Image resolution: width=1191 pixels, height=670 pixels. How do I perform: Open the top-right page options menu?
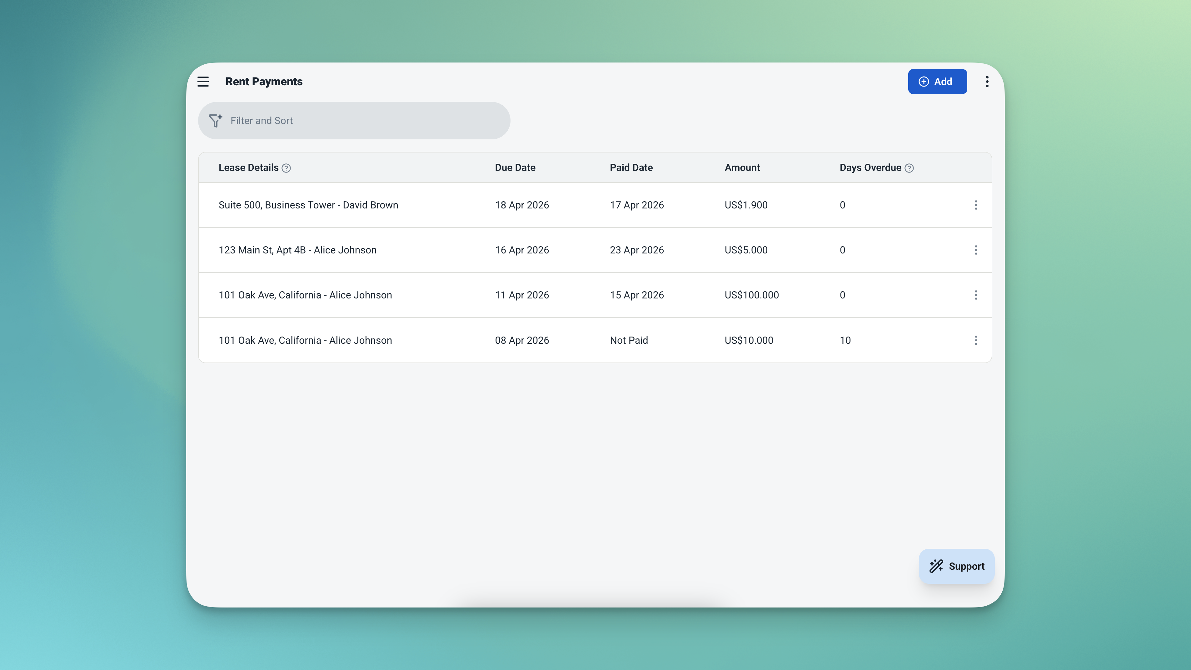(987, 81)
